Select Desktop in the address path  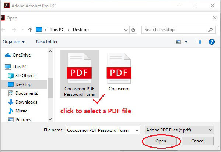(81, 30)
